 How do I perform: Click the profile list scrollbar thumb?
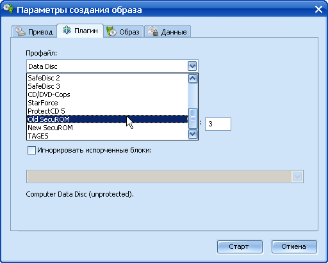[193, 118]
